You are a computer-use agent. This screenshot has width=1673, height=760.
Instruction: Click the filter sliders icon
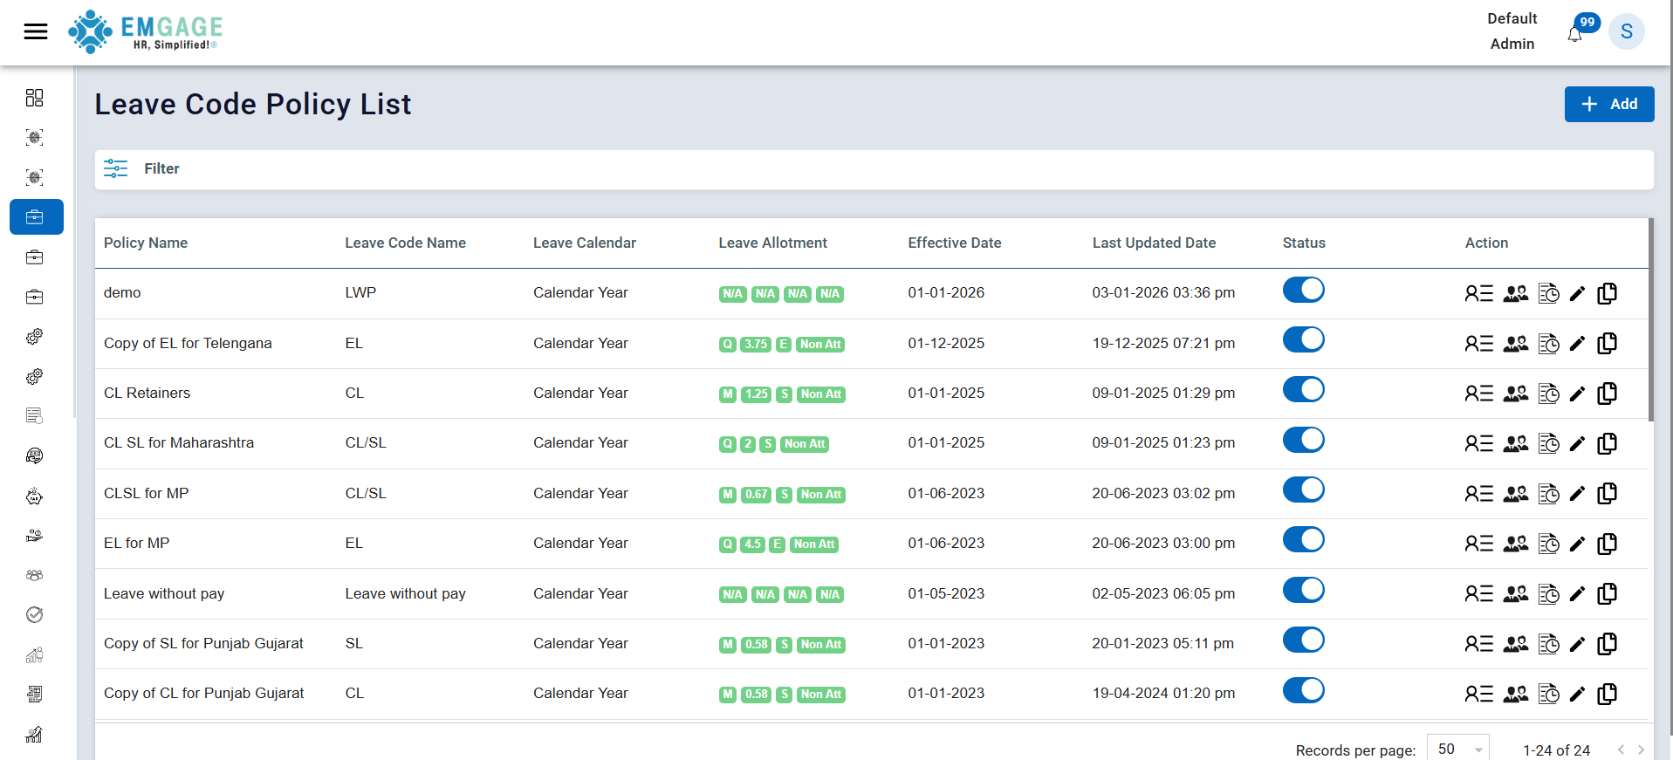pos(115,168)
